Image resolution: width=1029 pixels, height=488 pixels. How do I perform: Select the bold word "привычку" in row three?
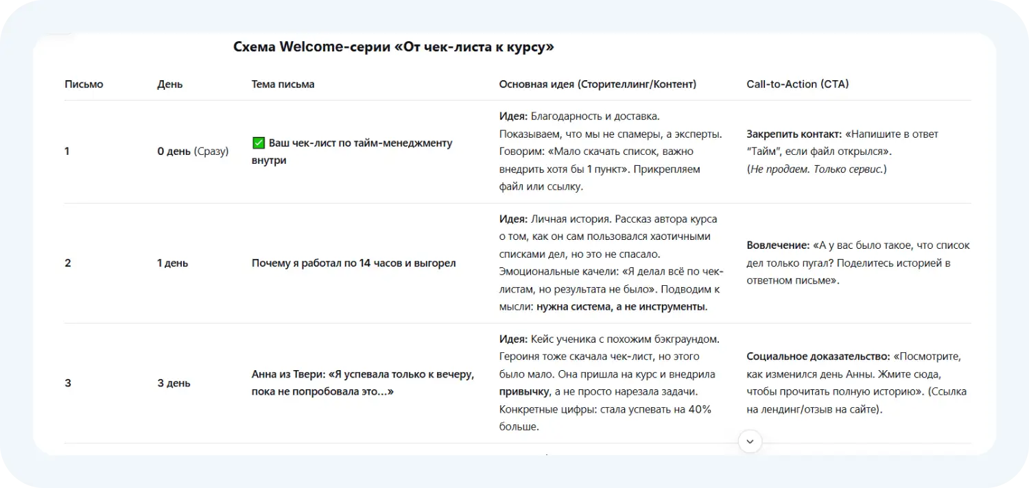pos(524,391)
